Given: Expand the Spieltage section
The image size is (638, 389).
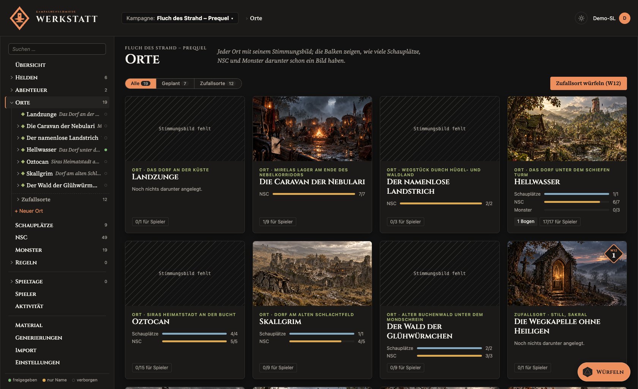Looking at the screenshot, I should click(12, 281).
